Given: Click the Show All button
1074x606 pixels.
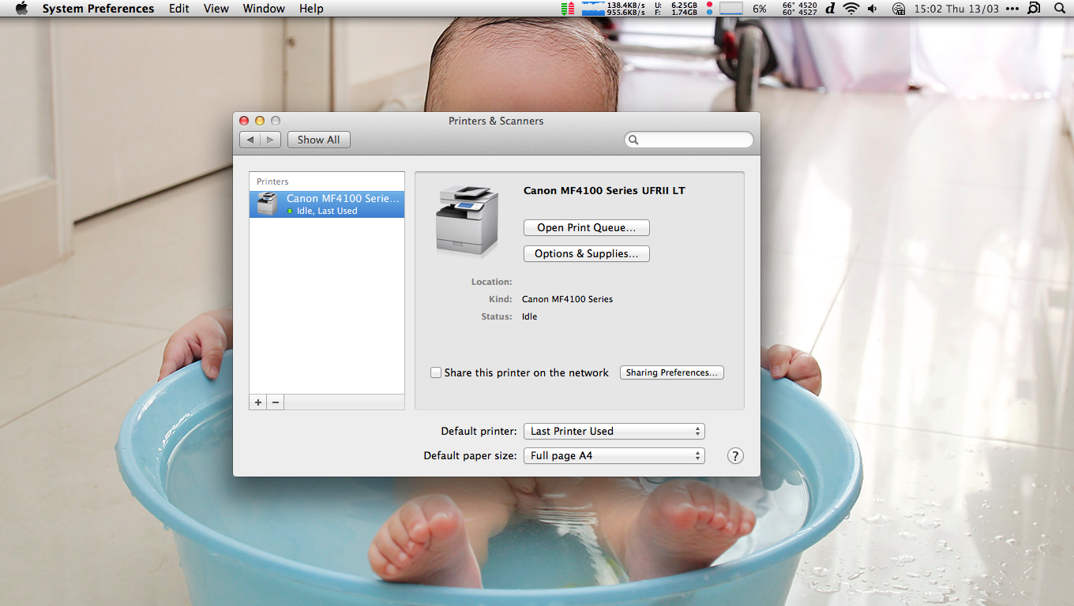Looking at the screenshot, I should (x=318, y=140).
